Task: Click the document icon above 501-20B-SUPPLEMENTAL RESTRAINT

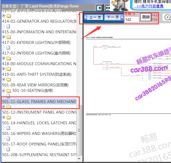Action: (8, 149)
